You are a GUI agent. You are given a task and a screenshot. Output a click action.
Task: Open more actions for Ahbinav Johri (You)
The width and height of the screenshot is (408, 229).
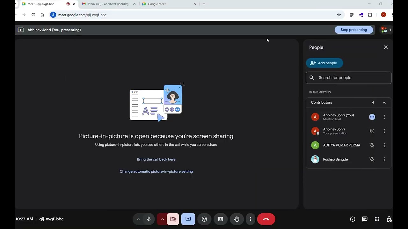(x=384, y=117)
